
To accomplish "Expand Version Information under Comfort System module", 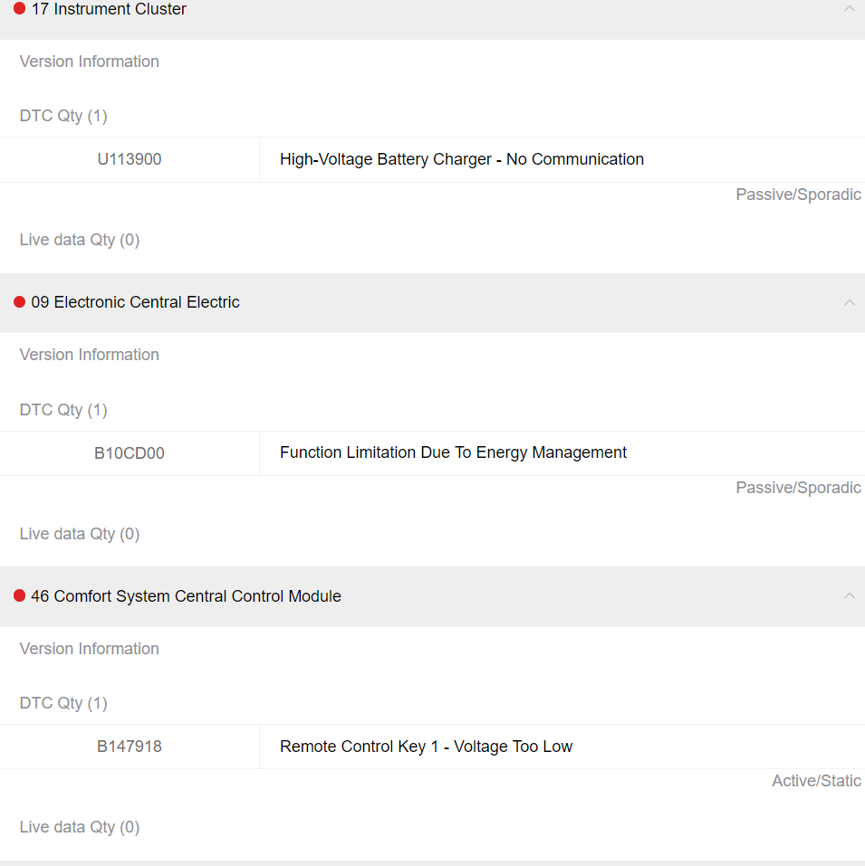I will coord(89,649).
